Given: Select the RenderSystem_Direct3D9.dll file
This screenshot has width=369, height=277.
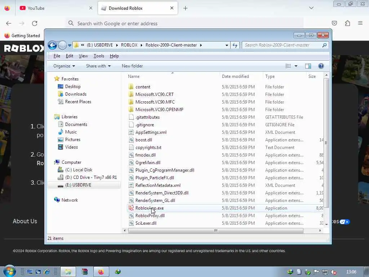Looking at the screenshot, I should (x=162, y=193).
